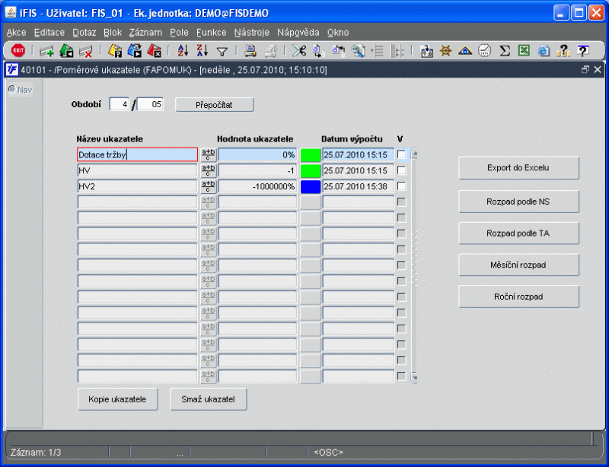Click Období field containing 4
The height and width of the screenshot is (467, 609).
click(120, 104)
